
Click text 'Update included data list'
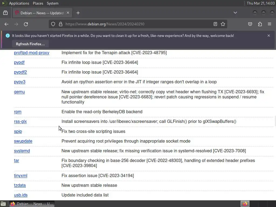(85, 195)
